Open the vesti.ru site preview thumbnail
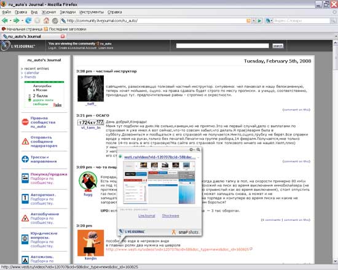 point(159,183)
